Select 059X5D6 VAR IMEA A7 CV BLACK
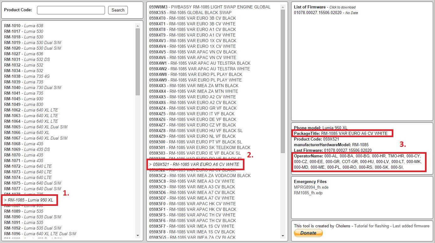This screenshot has width=435, height=243. [192, 192]
